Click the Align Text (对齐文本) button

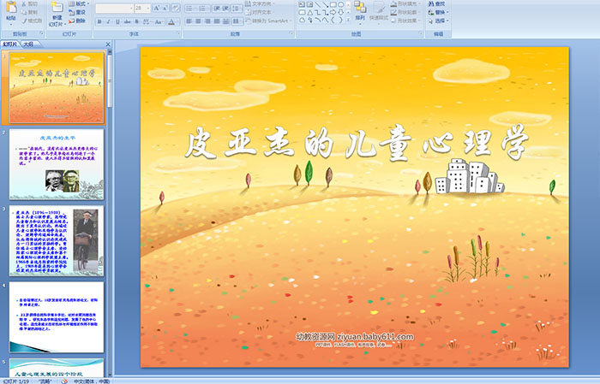[260, 12]
